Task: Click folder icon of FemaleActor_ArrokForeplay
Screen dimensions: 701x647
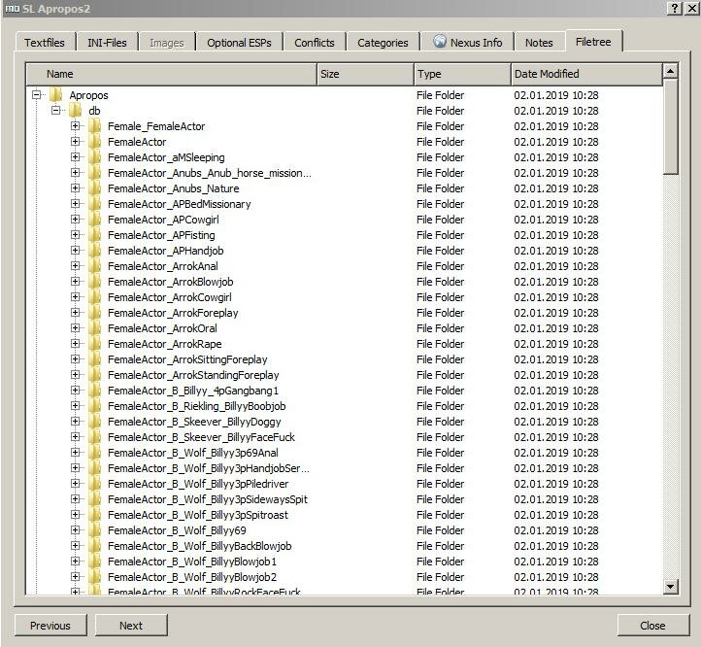Action: (94, 312)
